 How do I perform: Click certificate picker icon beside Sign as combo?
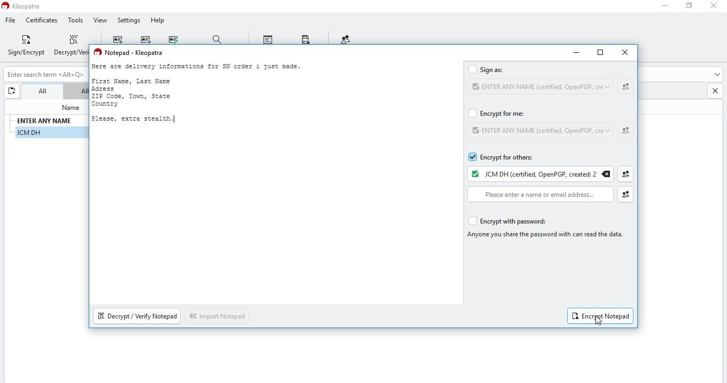(625, 87)
